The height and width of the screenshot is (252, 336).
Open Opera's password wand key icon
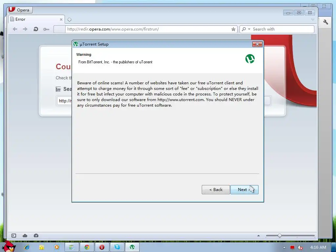[46, 29]
